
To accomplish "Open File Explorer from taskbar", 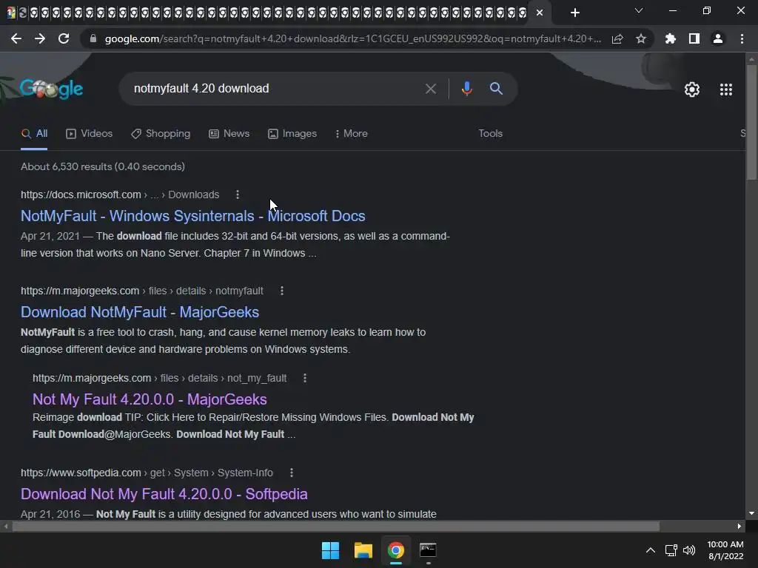I will [363, 550].
